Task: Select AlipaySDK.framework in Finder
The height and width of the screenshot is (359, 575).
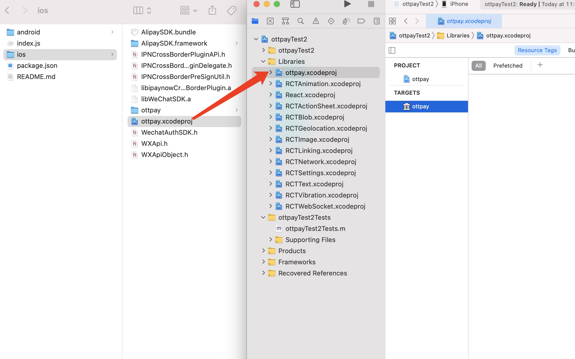Action: (x=184, y=43)
